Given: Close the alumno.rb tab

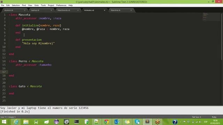Looking at the screenshot, I should tap(25, 10).
